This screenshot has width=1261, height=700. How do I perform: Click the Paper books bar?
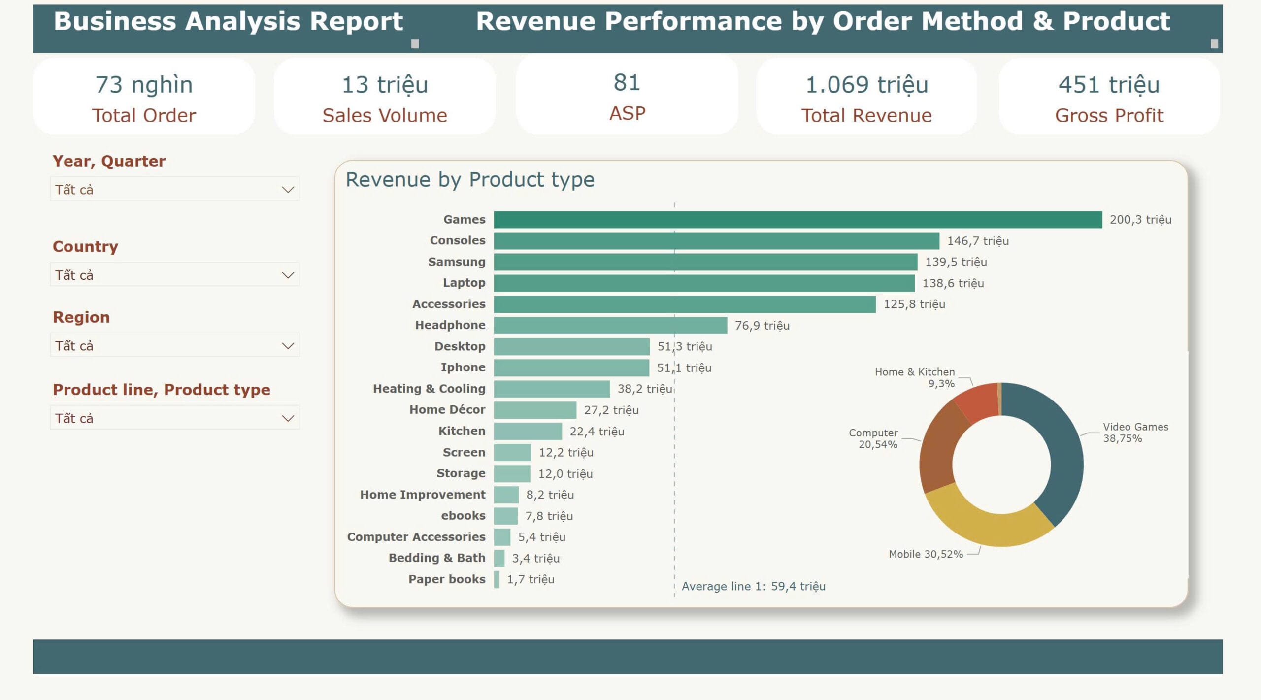[497, 579]
